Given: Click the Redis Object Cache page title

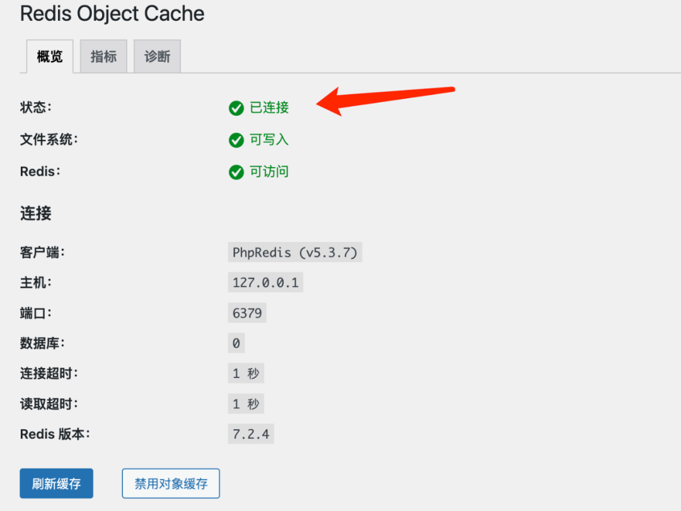Looking at the screenshot, I should [112, 14].
